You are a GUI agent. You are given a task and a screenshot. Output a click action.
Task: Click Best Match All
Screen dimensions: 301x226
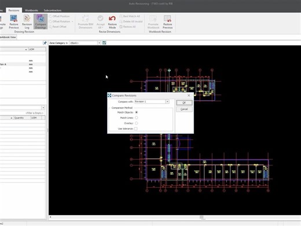pyautogui.click(x=130, y=16)
